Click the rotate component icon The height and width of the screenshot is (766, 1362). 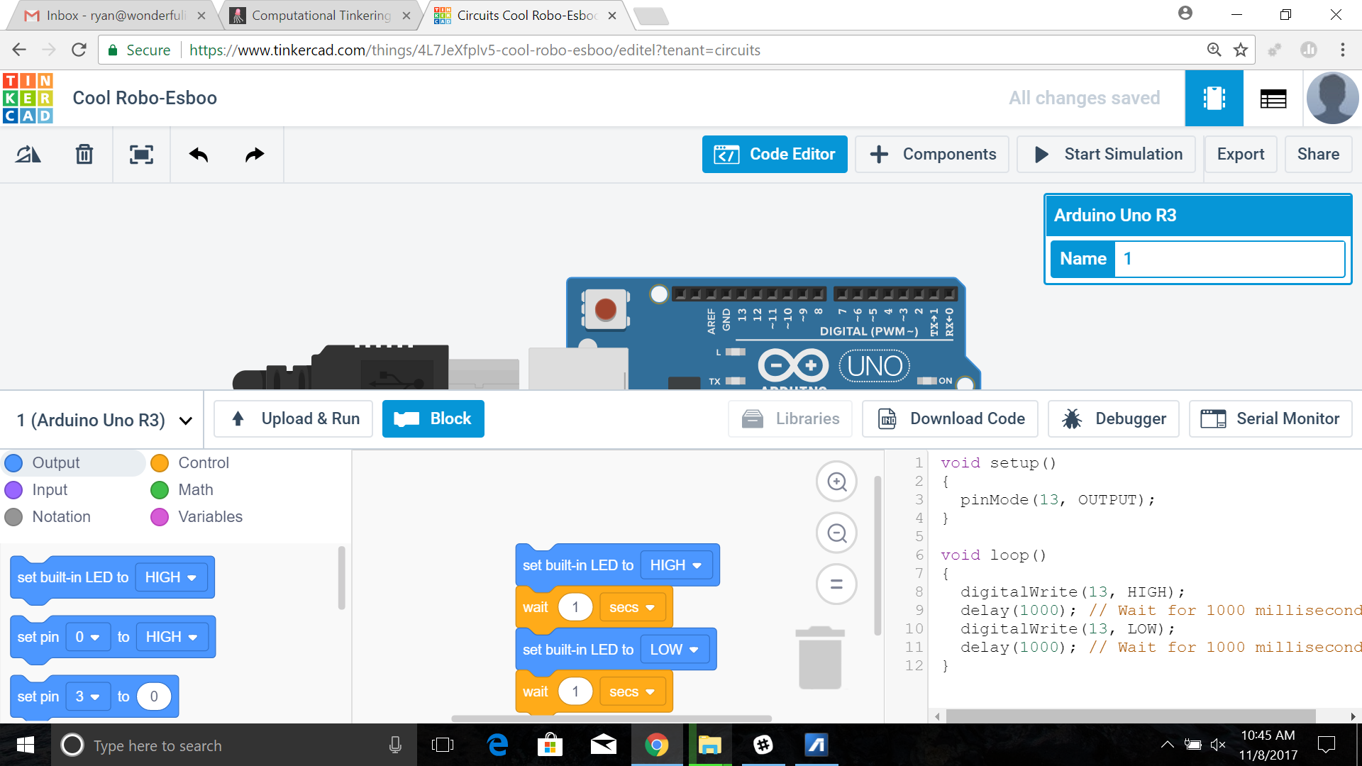(x=28, y=154)
